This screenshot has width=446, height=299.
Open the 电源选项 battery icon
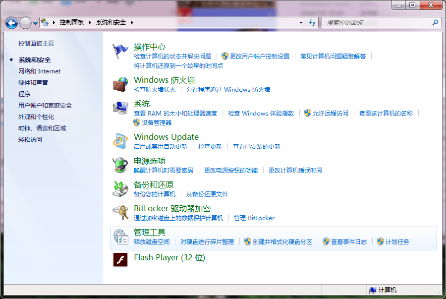coord(120,166)
